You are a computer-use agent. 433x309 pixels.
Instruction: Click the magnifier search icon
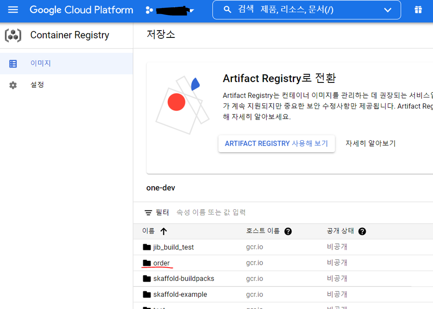227,10
